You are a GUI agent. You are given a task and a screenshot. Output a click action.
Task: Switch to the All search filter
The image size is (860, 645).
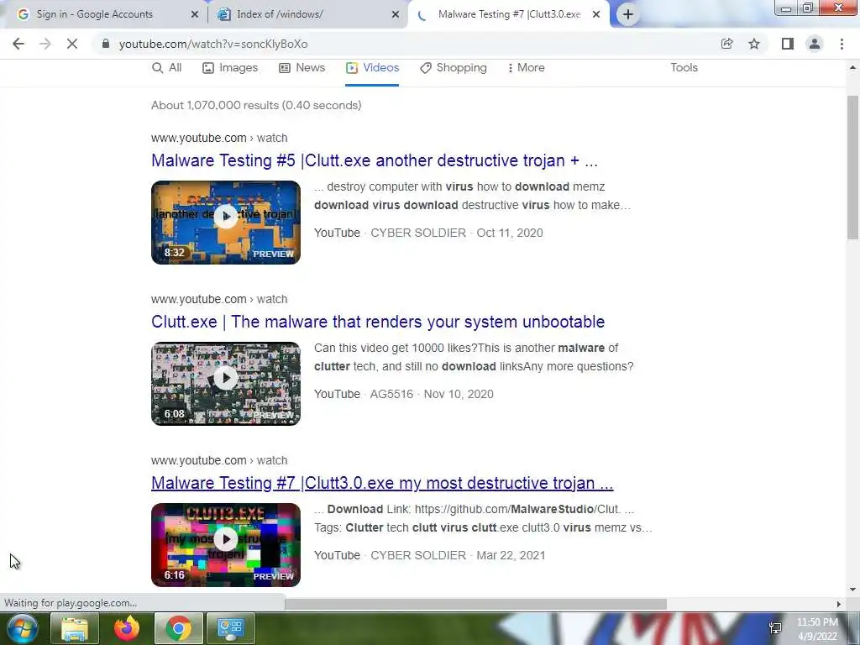tap(167, 67)
